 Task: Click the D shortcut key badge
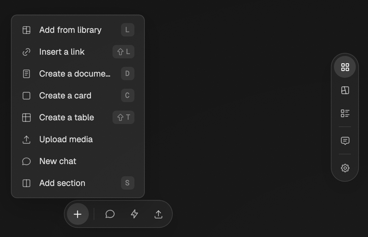click(127, 74)
